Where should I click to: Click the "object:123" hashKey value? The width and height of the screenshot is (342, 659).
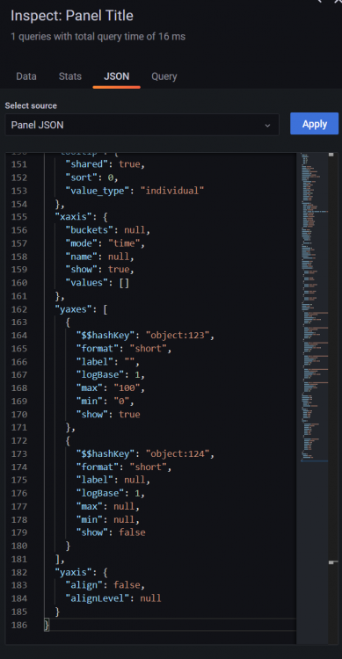coord(177,336)
